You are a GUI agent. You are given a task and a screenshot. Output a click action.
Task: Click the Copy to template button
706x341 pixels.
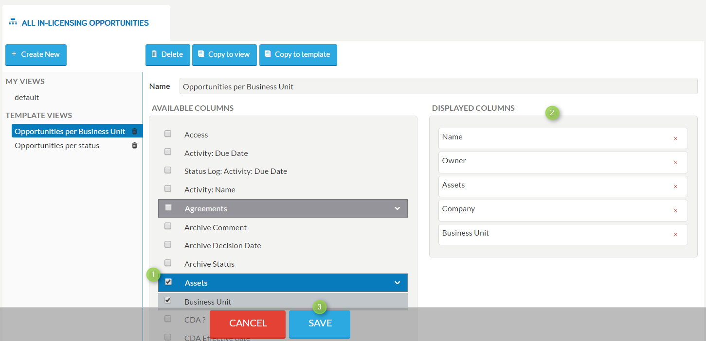(x=298, y=55)
